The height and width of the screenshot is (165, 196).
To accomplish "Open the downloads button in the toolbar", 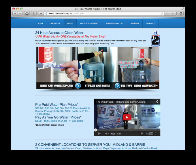I will tap(181, 13).
